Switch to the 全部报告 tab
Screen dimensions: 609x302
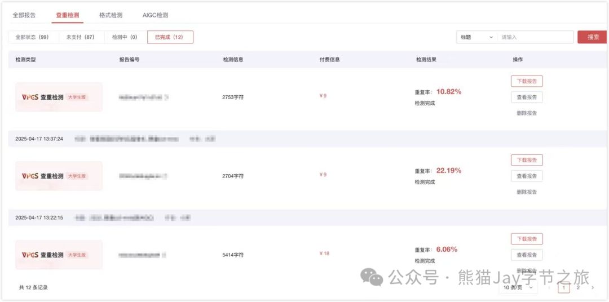pyautogui.click(x=24, y=15)
